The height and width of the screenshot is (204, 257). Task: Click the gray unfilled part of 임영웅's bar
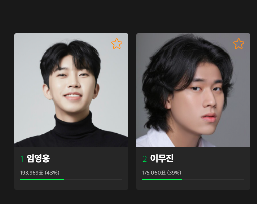[x=93, y=180]
